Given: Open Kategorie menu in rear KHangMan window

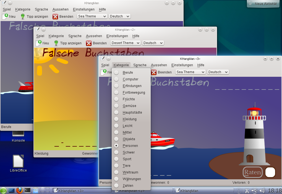Looking at the screenshot, I should pyautogui.click(x=23, y=9).
